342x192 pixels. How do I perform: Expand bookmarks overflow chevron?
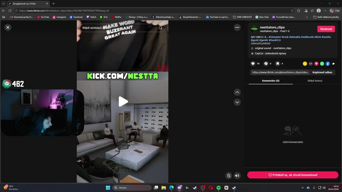pyautogui.click(x=307, y=17)
